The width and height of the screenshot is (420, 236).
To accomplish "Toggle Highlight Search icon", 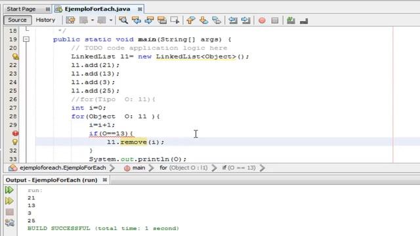I will pyautogui.click(x=162, y=20).
